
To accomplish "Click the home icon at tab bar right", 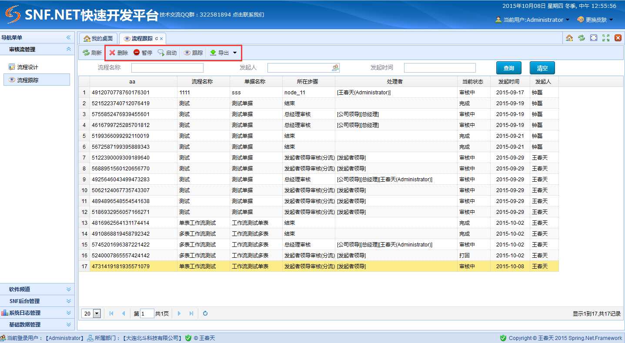I will click(x=569, y=38).
